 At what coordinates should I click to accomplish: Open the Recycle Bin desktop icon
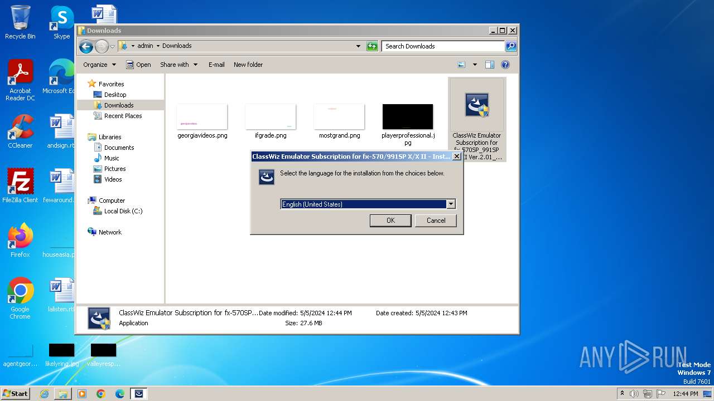pyautogui.click(x=20, y=22)
